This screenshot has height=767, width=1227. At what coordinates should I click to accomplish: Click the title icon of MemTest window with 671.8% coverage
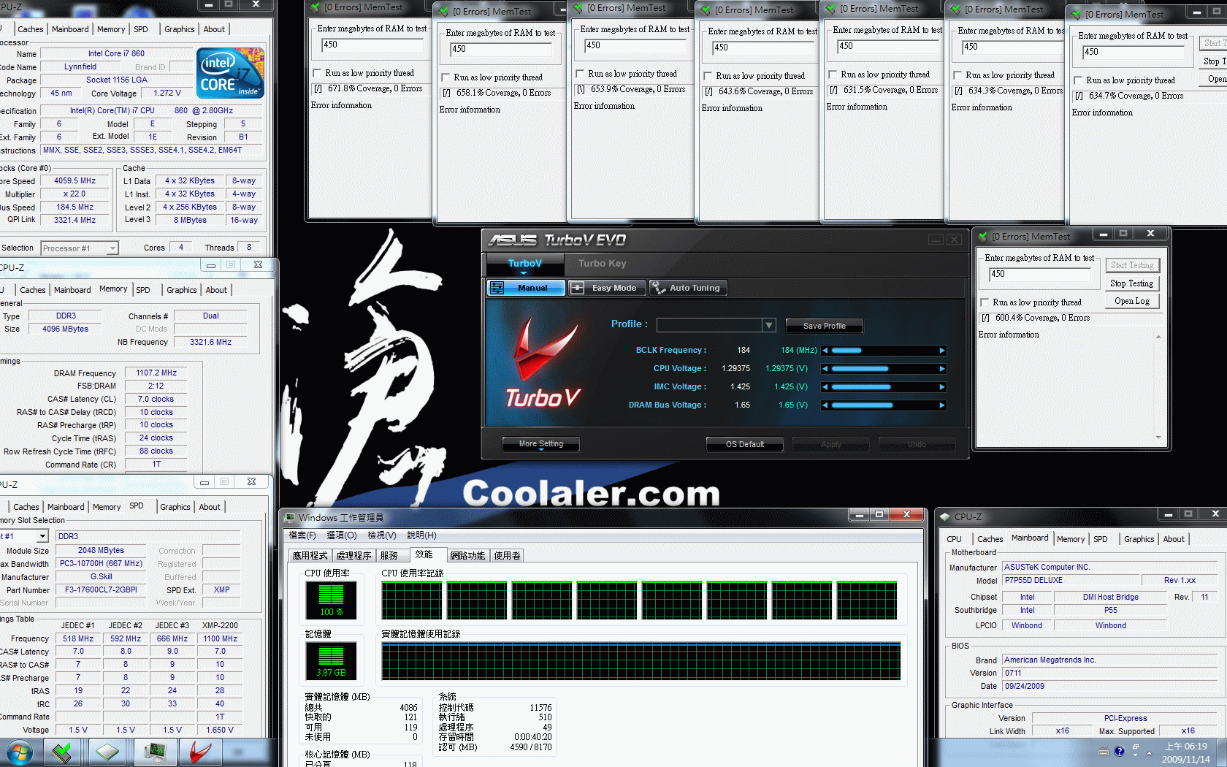pyautogui.click(x=316, y=7)
